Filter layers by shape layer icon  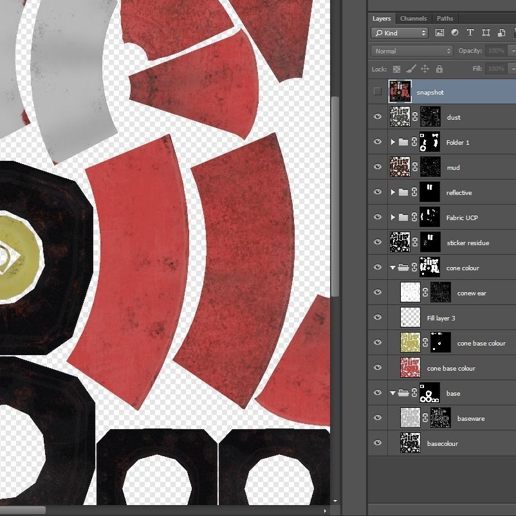tap(486, 33)
